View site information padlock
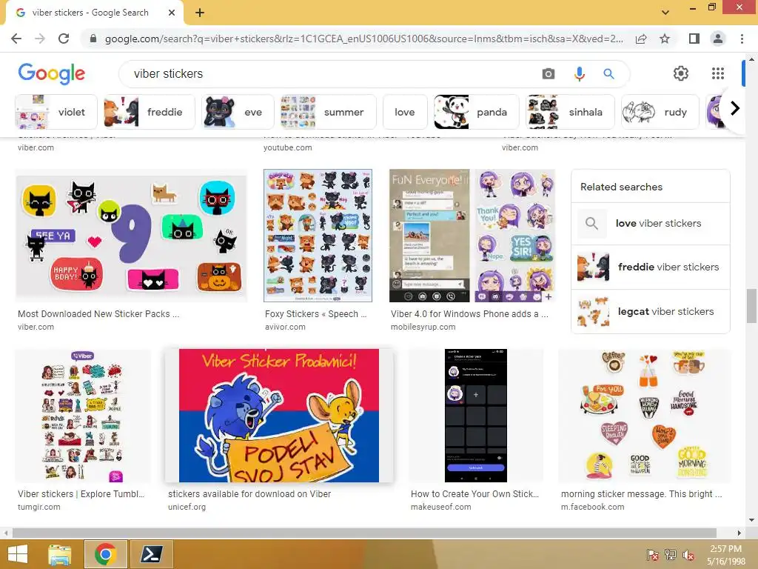The width and height of the screenshot is (758, 569). click(93, 39)
